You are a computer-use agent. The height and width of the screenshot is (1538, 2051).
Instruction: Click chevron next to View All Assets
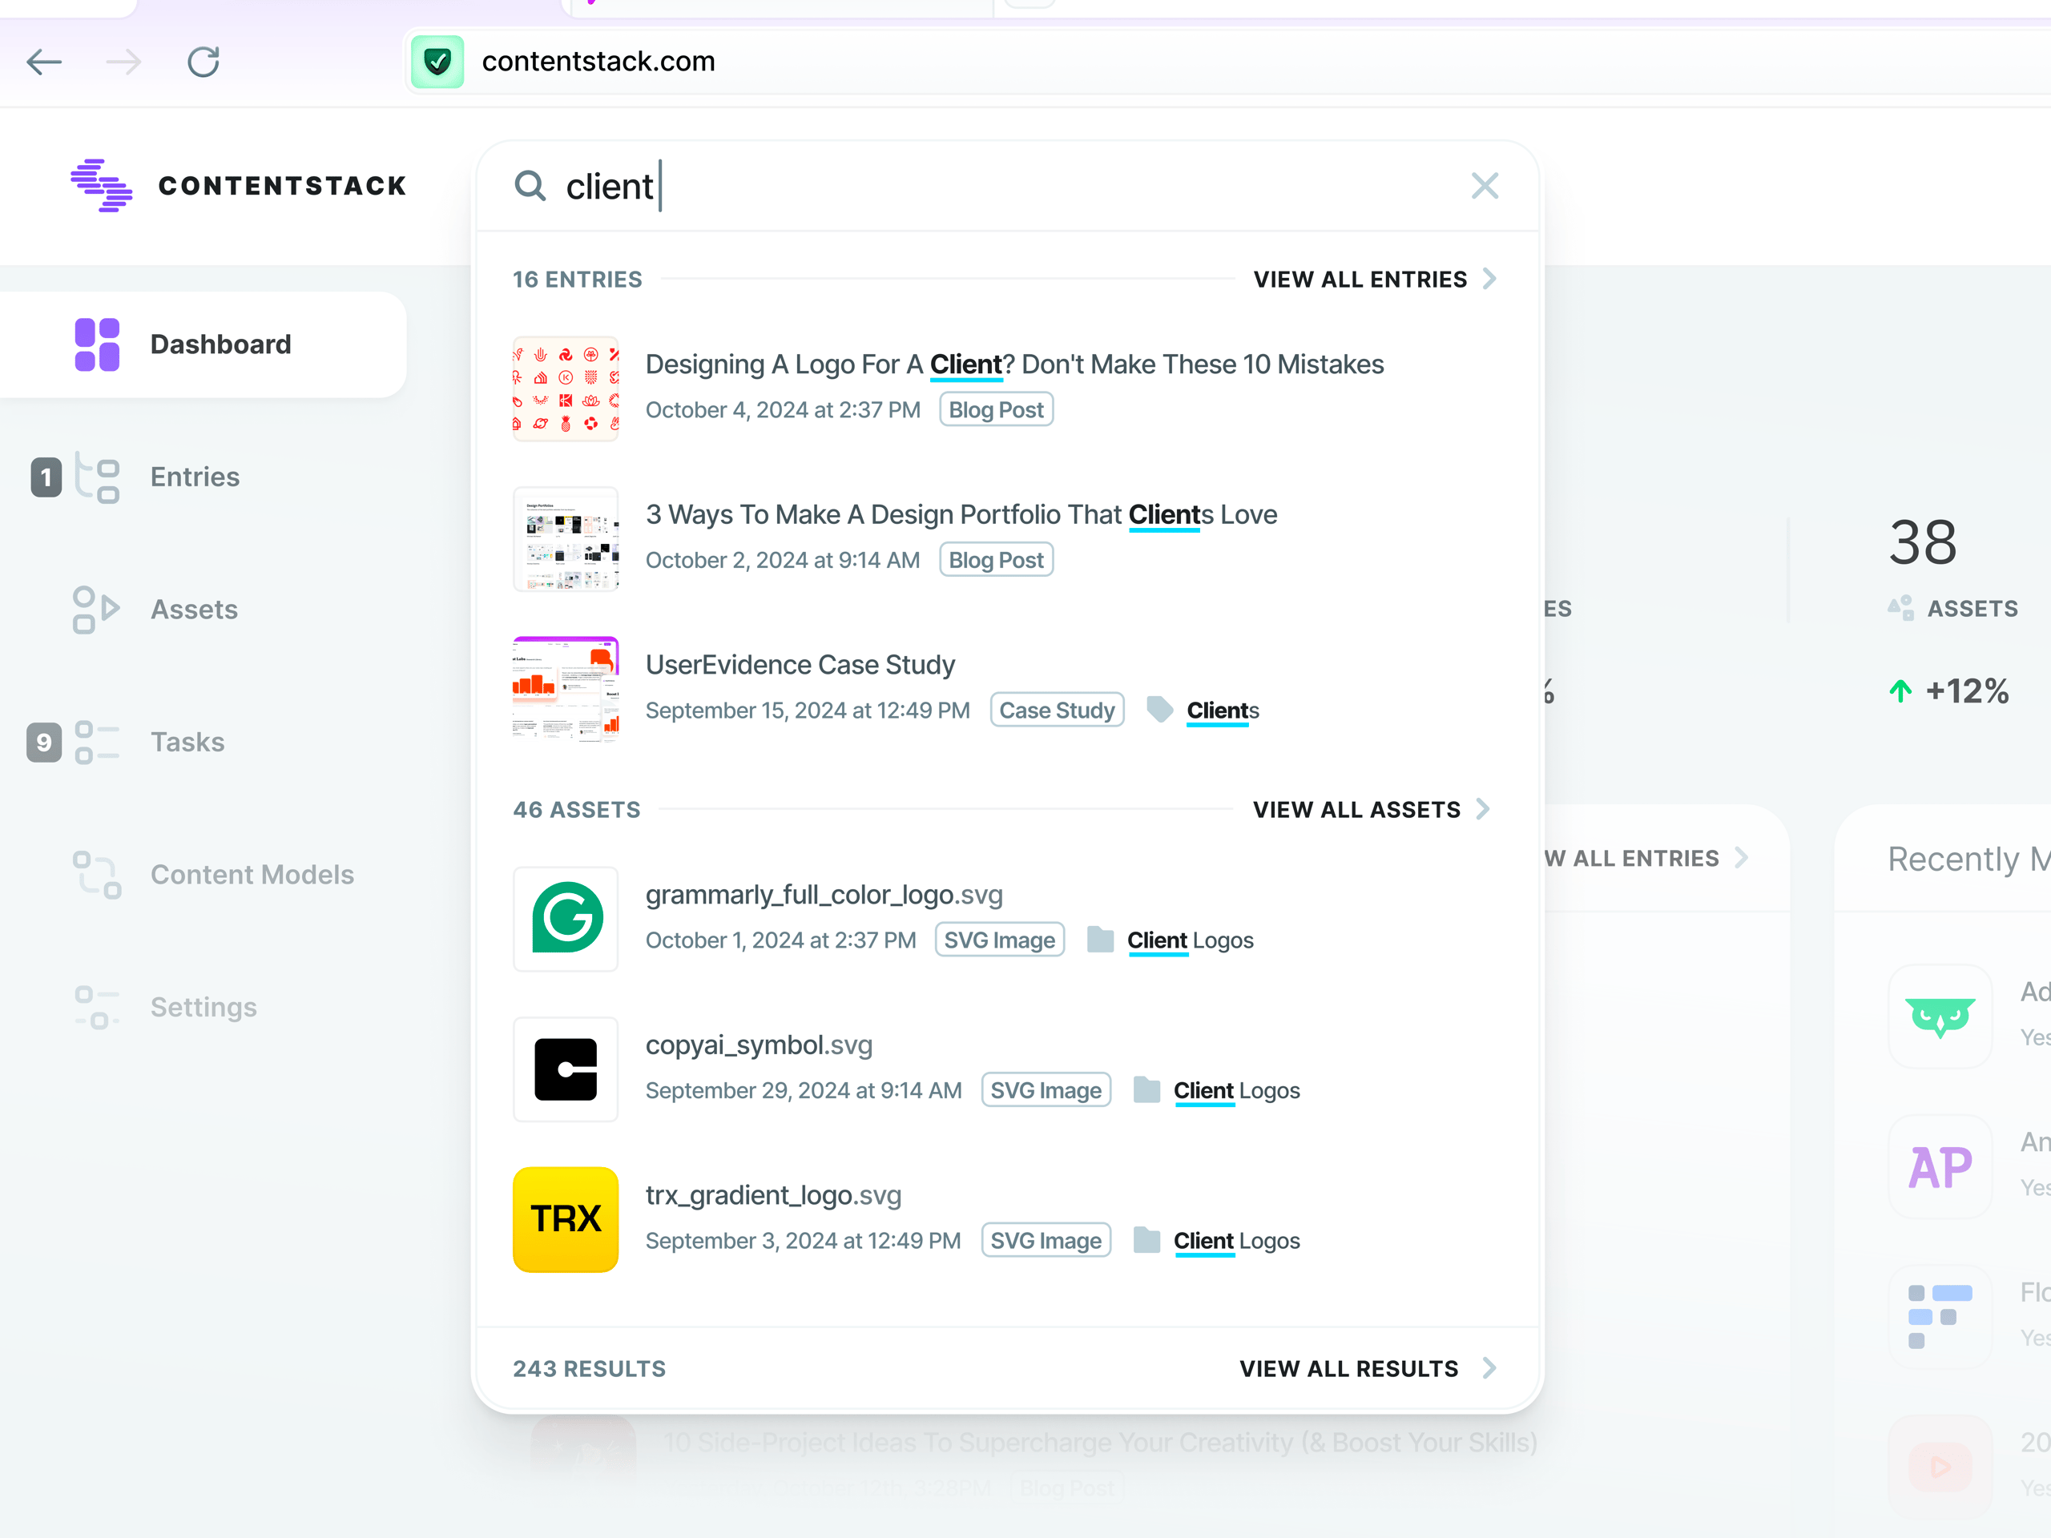point(1483,809)
